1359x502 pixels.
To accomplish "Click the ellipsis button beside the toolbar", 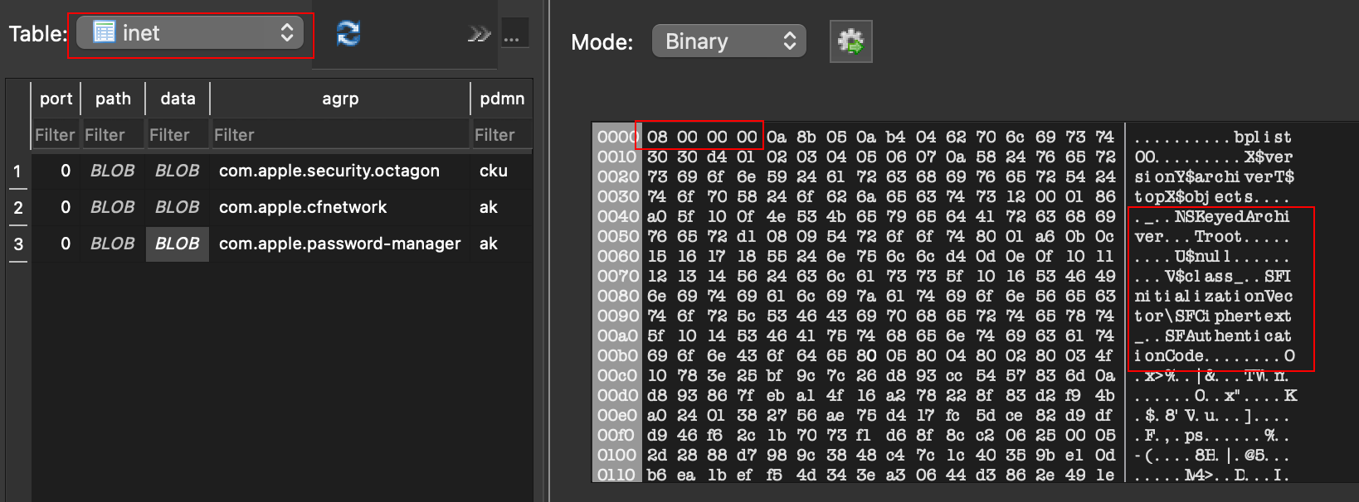I will [512, 36].
